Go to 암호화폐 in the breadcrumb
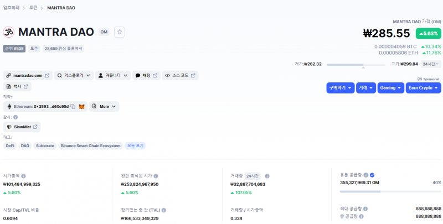443x224 pixels. 11,8
